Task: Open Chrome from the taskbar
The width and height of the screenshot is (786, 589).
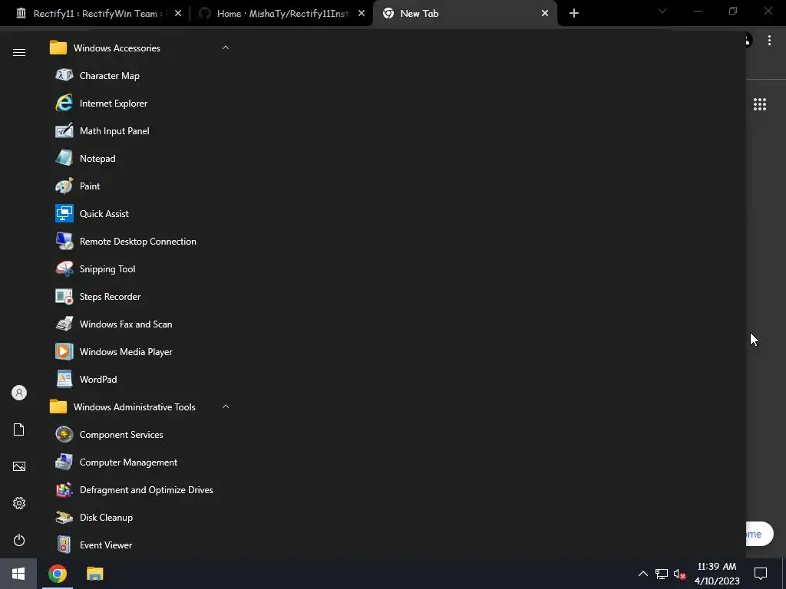Action: coord(58,574)
